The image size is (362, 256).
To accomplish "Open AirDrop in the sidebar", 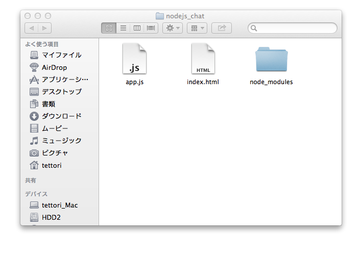I will (60, 68).
